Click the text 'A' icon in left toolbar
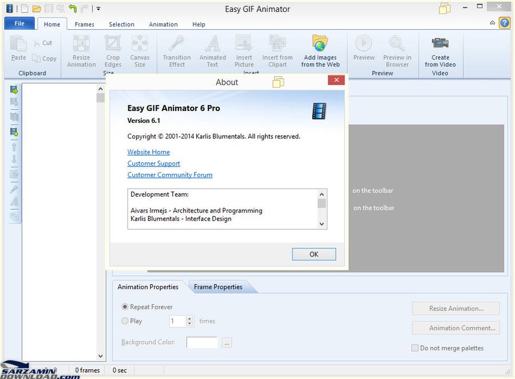Viewport: 515px width, 379px height. [14, 201]
